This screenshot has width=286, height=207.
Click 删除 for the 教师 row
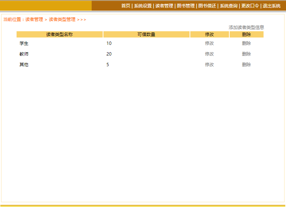tap(246, 54)
